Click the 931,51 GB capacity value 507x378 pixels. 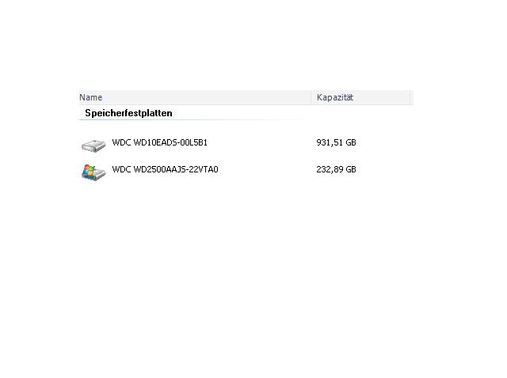(x=336, y=142)
